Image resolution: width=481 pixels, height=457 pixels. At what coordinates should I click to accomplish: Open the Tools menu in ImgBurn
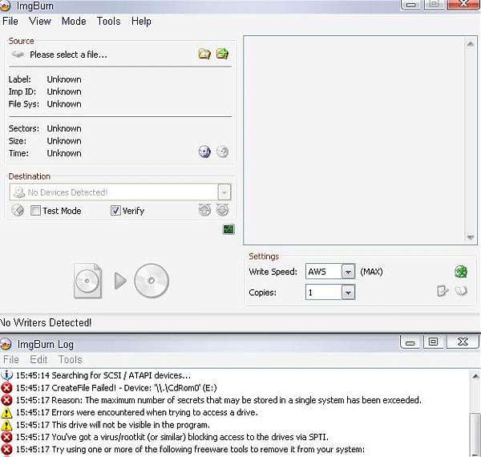tap(108, 21)
